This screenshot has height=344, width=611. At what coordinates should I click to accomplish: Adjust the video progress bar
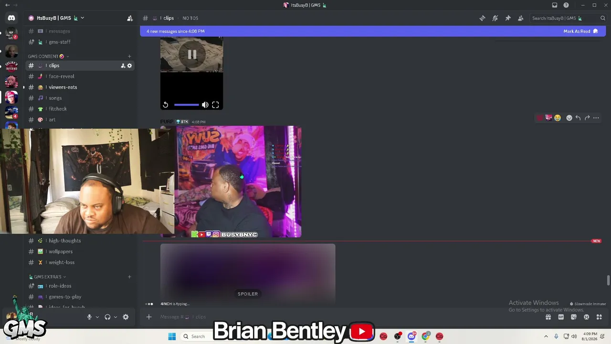pyautogui.click(x=186, y=105)
